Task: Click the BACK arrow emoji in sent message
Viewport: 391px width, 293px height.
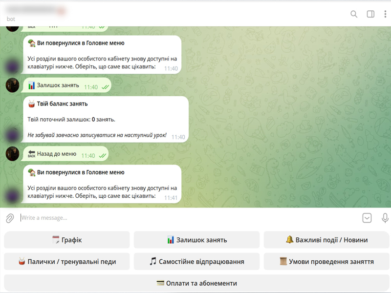Action: pyautogui.click(x=31, y=154)
